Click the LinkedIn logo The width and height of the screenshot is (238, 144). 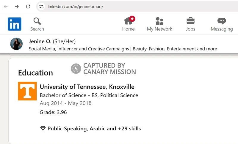tap(15, 24)
